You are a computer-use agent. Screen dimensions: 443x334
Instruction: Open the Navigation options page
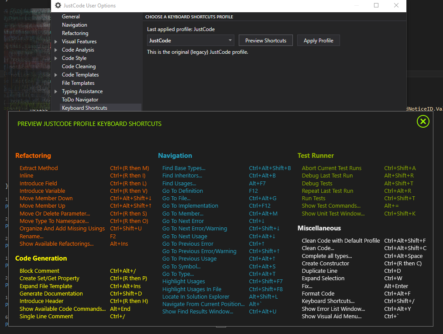click(x=75, y=25)
